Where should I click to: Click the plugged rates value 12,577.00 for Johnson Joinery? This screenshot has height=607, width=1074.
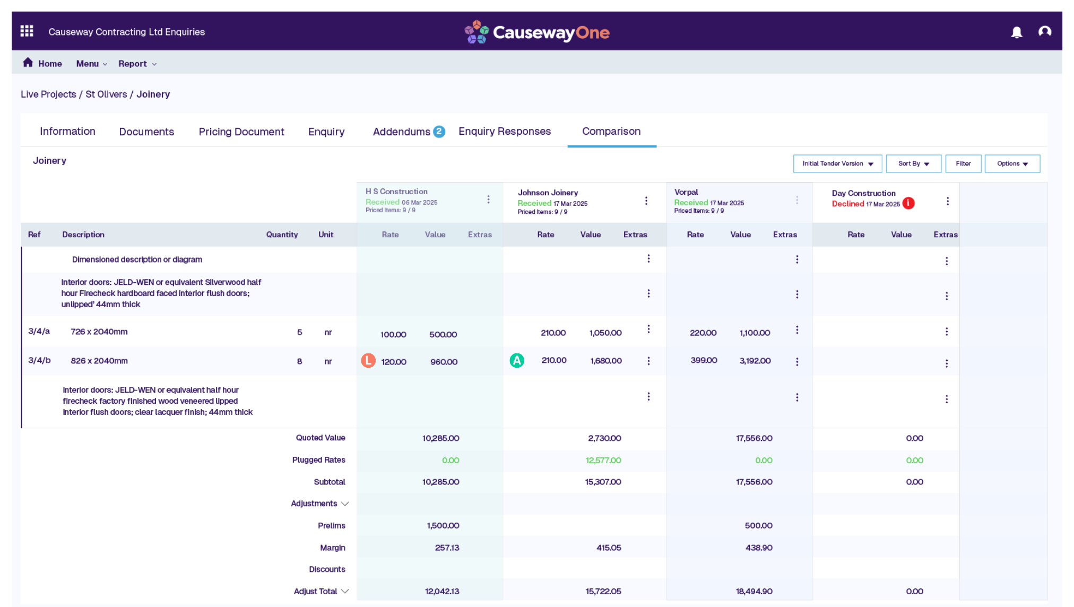[602, 460]
